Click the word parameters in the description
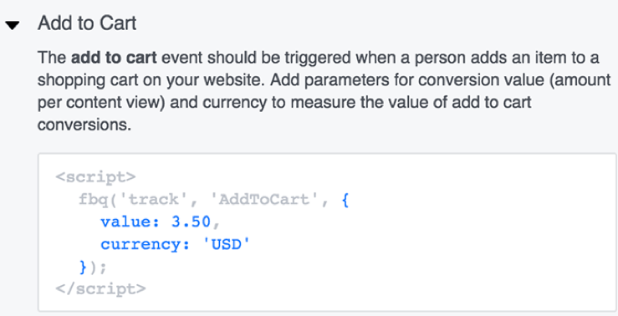The image size is (618, 316). click(345, 81)
